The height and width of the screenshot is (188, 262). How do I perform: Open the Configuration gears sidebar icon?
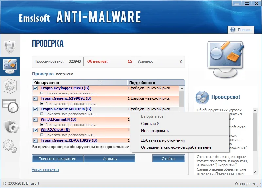[10, 146]
